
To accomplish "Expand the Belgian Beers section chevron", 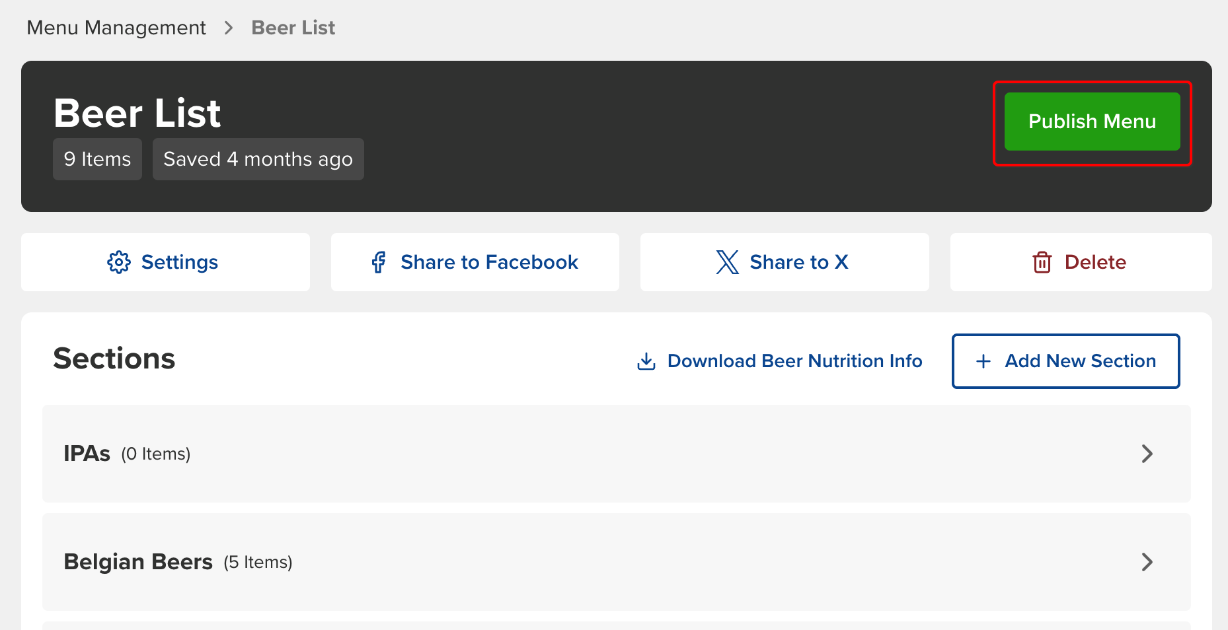I will (x=1147, y=562).
